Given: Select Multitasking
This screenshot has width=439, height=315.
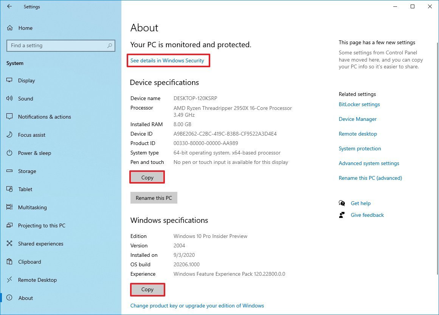Looking at the screenshot, I should coord(33,207).
